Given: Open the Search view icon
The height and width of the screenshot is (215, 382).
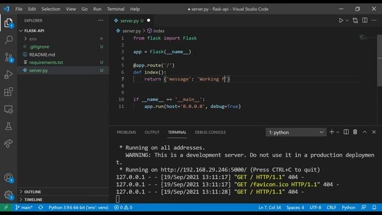Looking at the screenshot, I should coord(8,39).
